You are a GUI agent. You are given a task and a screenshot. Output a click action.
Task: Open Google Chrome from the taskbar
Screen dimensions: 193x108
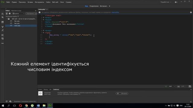[x=26, y=106]
